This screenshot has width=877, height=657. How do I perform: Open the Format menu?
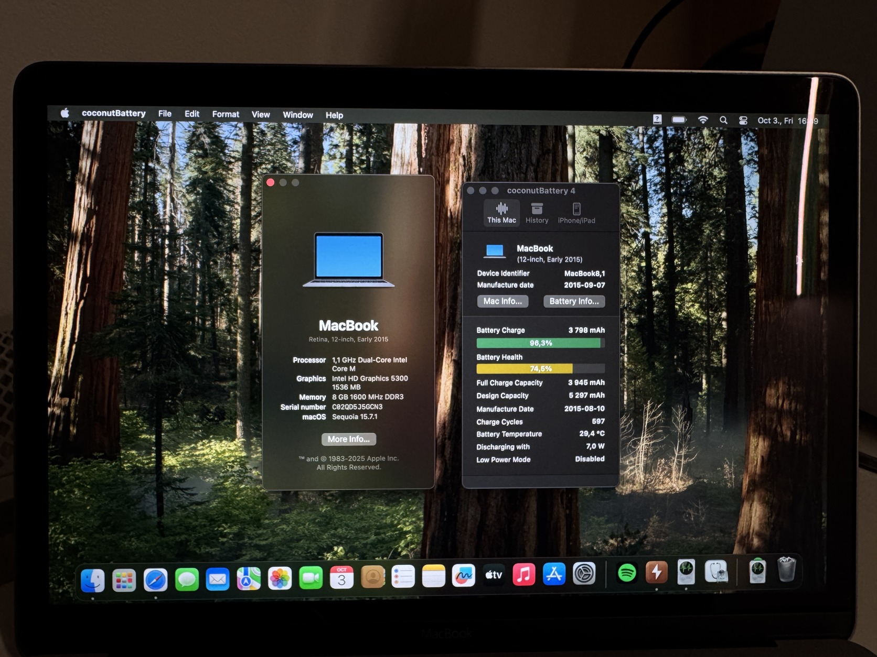point(226,114)
